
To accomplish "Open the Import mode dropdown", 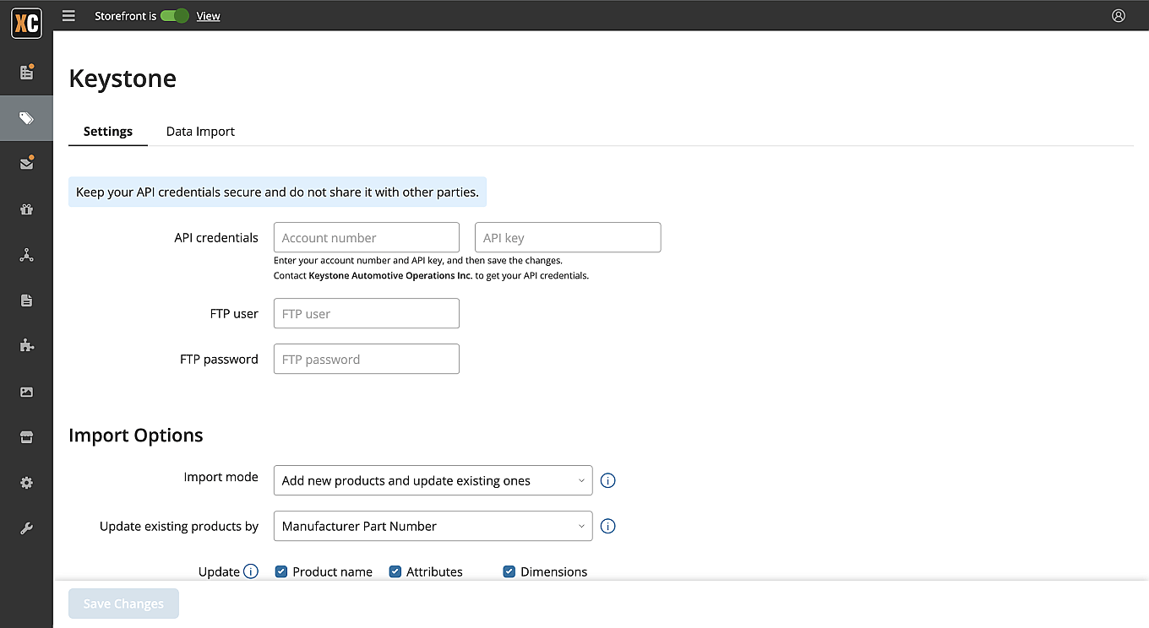I will pos(433,480).
